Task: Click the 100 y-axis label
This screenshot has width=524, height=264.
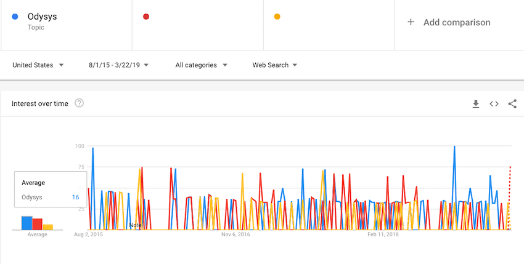Action: (x=80, y=146)
